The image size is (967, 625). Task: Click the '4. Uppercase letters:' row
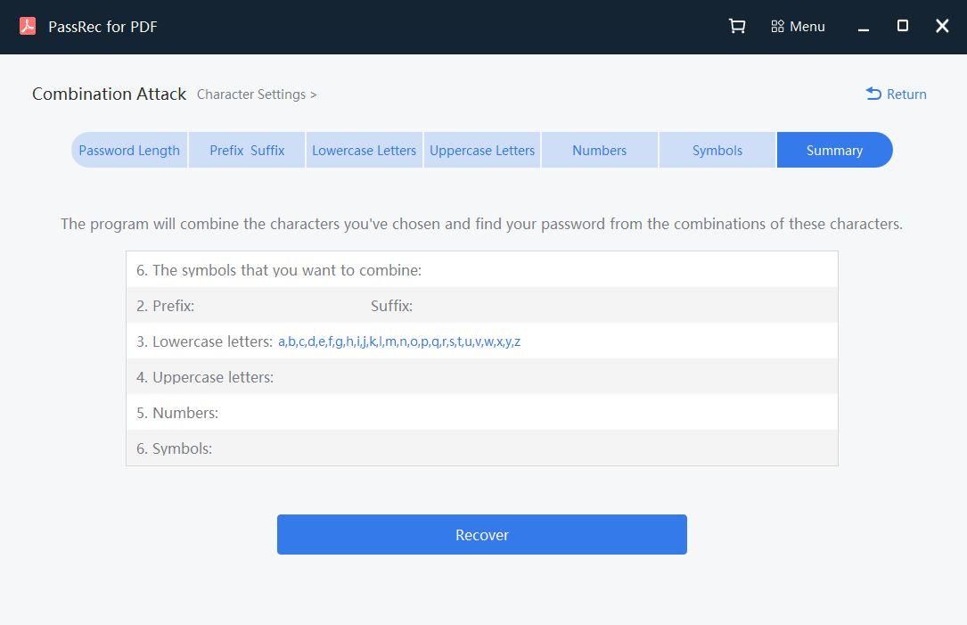pyautogui.click(x=481, y=377)
